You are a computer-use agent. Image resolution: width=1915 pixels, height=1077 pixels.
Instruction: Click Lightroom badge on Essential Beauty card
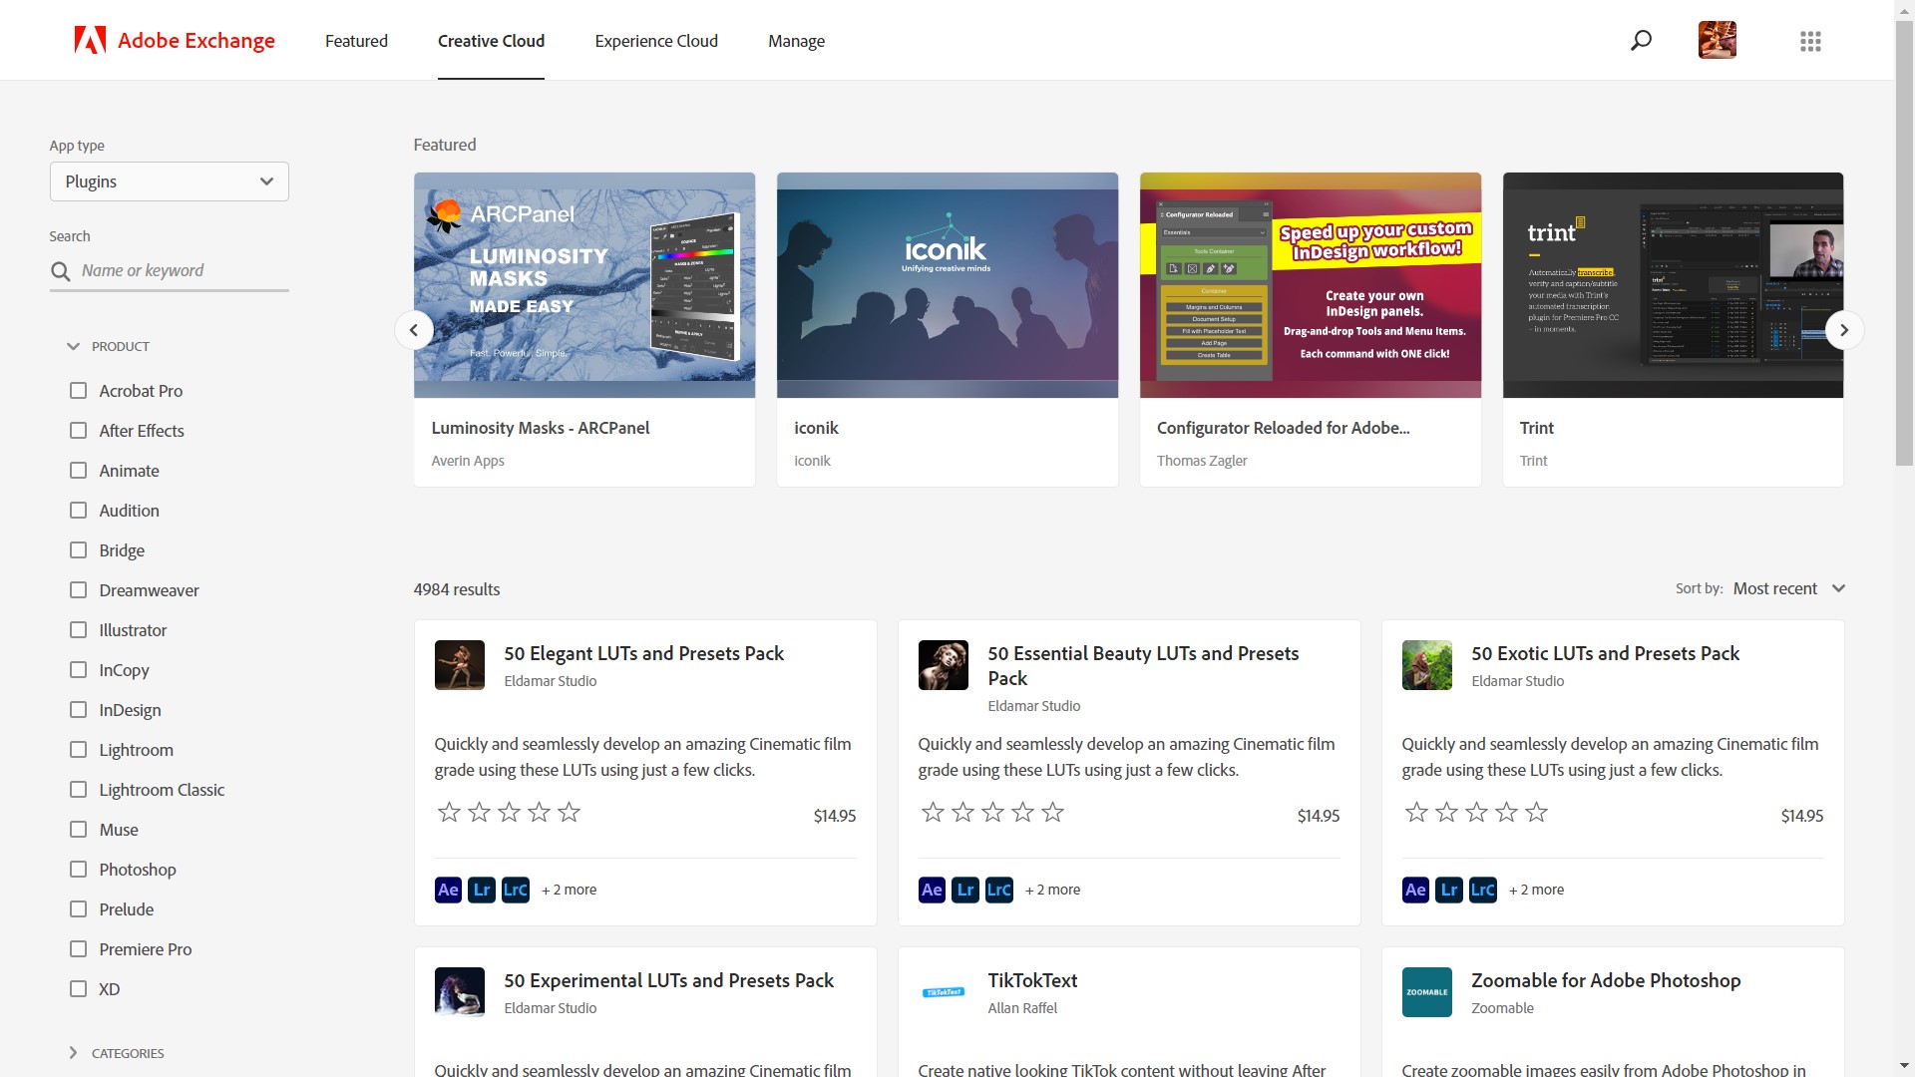pos(965,890)
